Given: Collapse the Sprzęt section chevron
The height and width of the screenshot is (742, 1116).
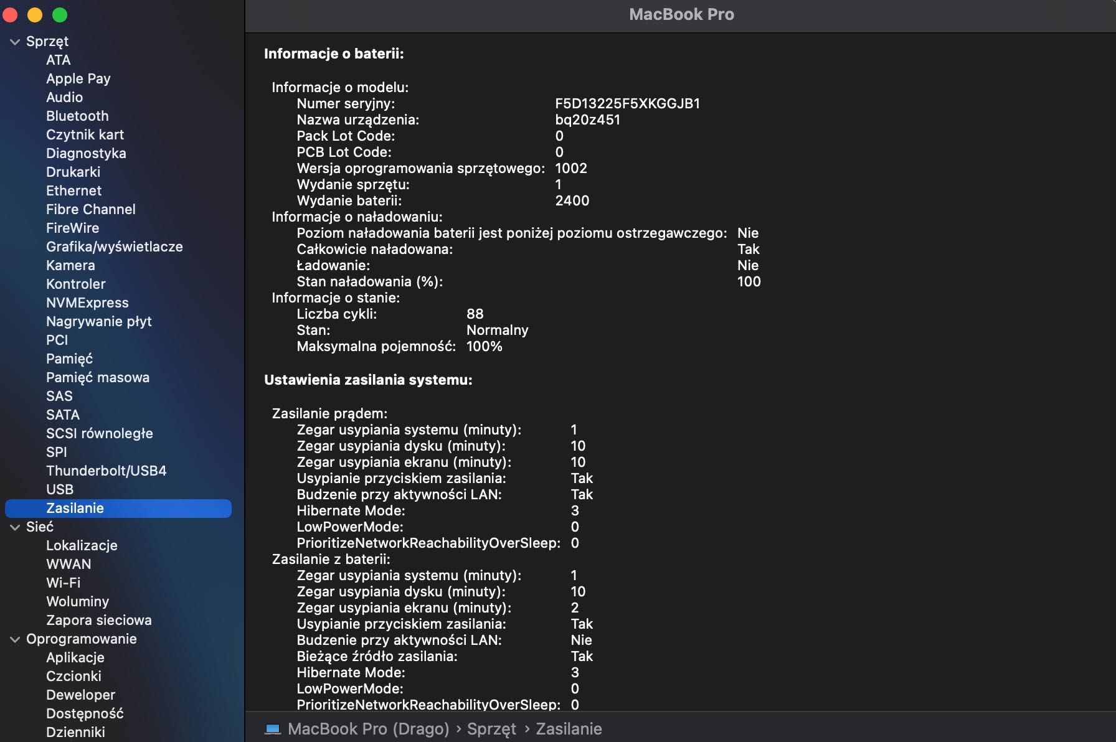Looking at the screenshot, I should tap(15, 42).
